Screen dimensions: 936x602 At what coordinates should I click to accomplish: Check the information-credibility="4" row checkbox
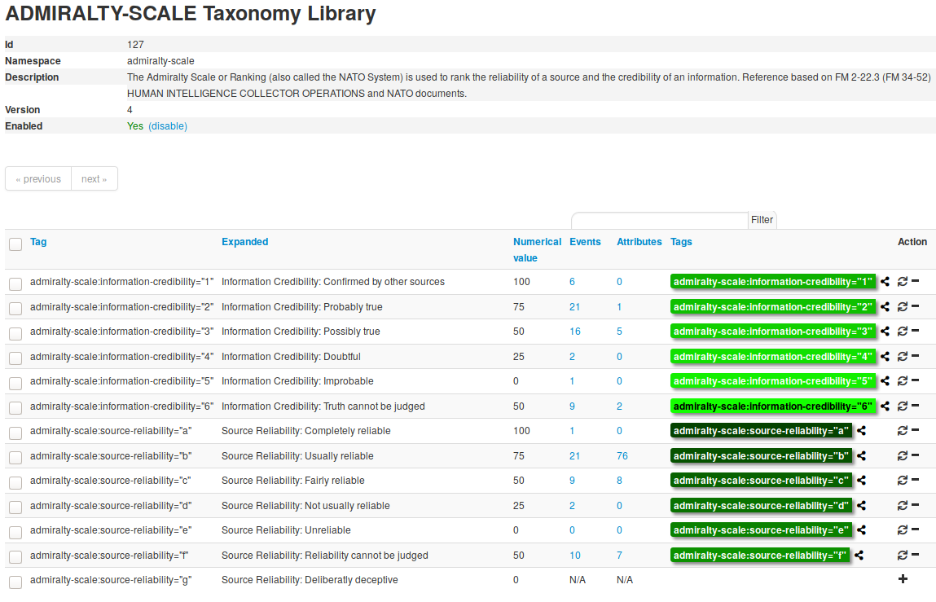click(15, 358)
